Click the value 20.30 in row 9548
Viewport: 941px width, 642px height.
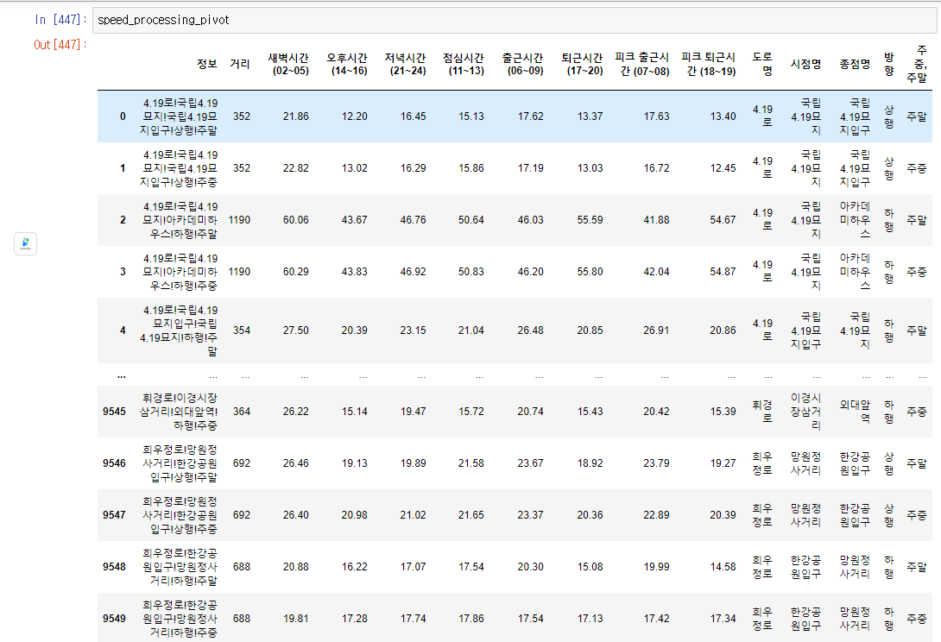(531, 566)
